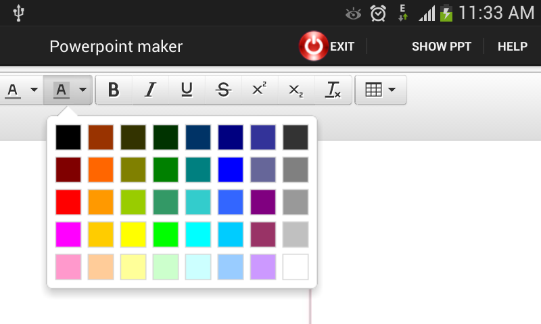Pick the teal color swatch
Screen dimensions: 541x324
click(x=198, y=169)
